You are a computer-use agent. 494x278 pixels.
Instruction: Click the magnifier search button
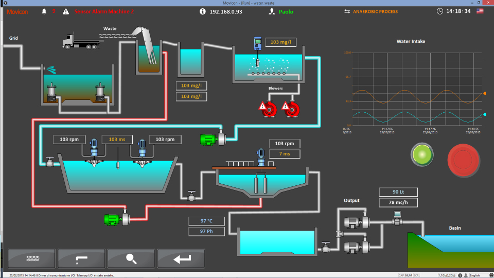click(x=131, y=258)
